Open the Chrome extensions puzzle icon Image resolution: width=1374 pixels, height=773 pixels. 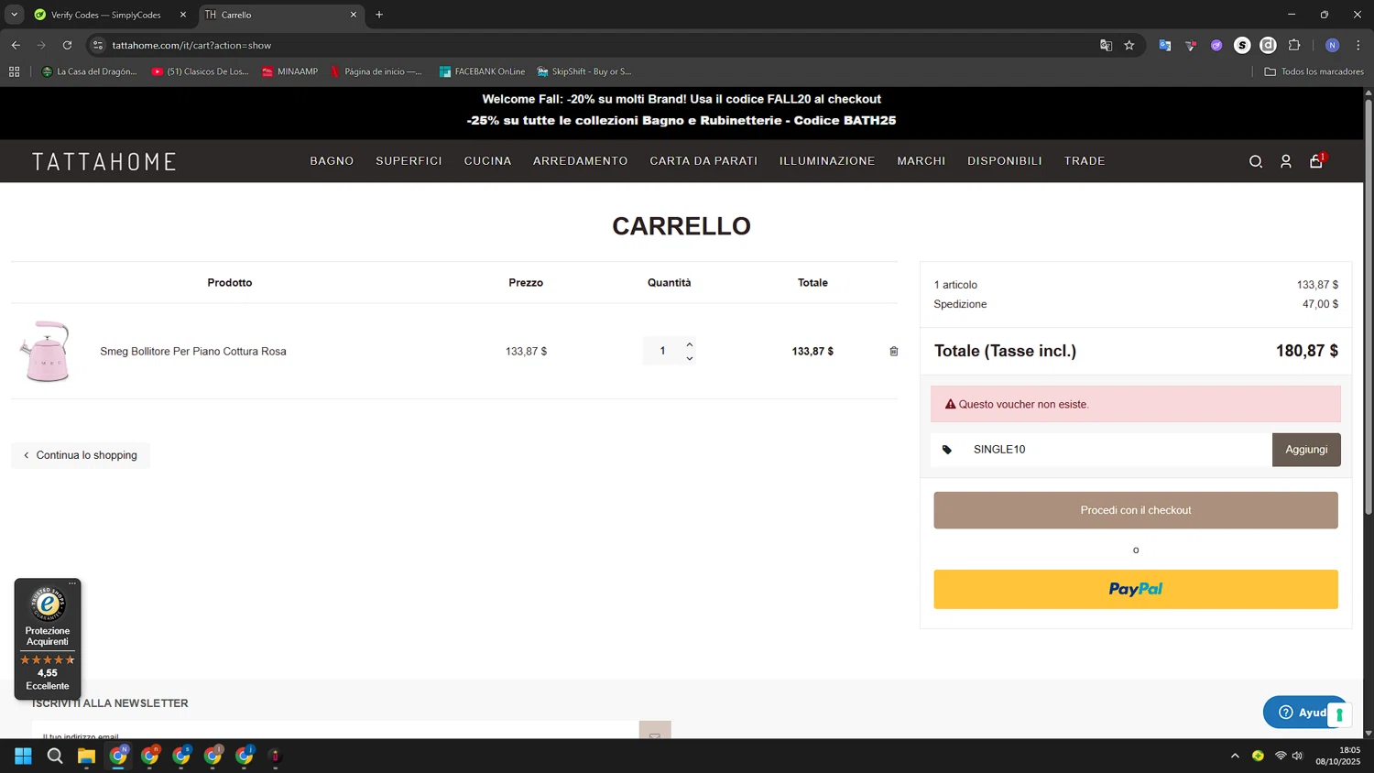coord(1294,45)
